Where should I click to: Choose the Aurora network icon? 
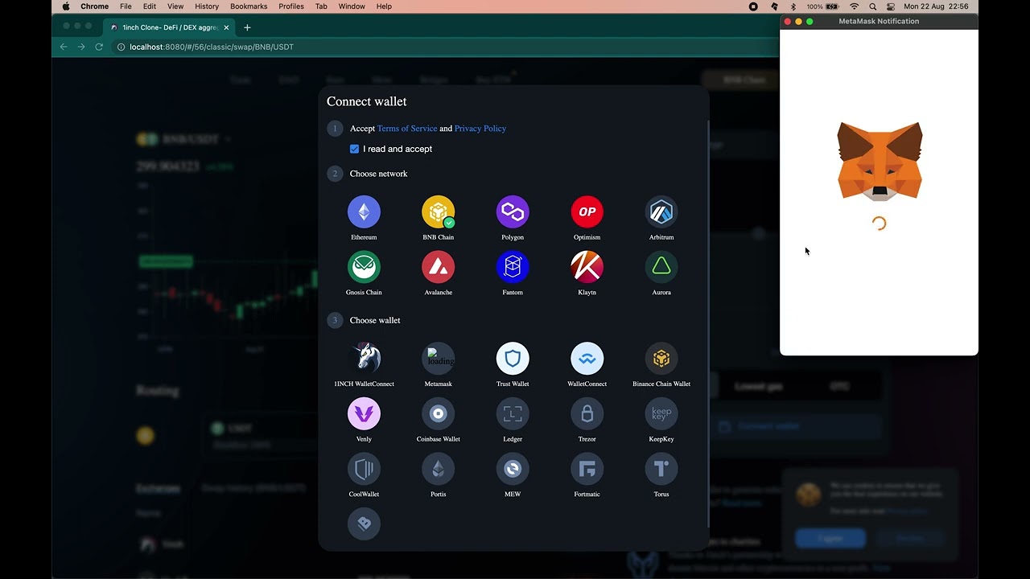pyautogui.click(x=661, y=267)
